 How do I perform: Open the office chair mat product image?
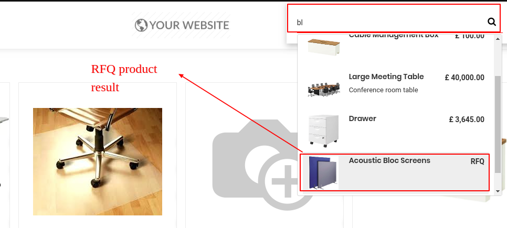coord(98,161)
